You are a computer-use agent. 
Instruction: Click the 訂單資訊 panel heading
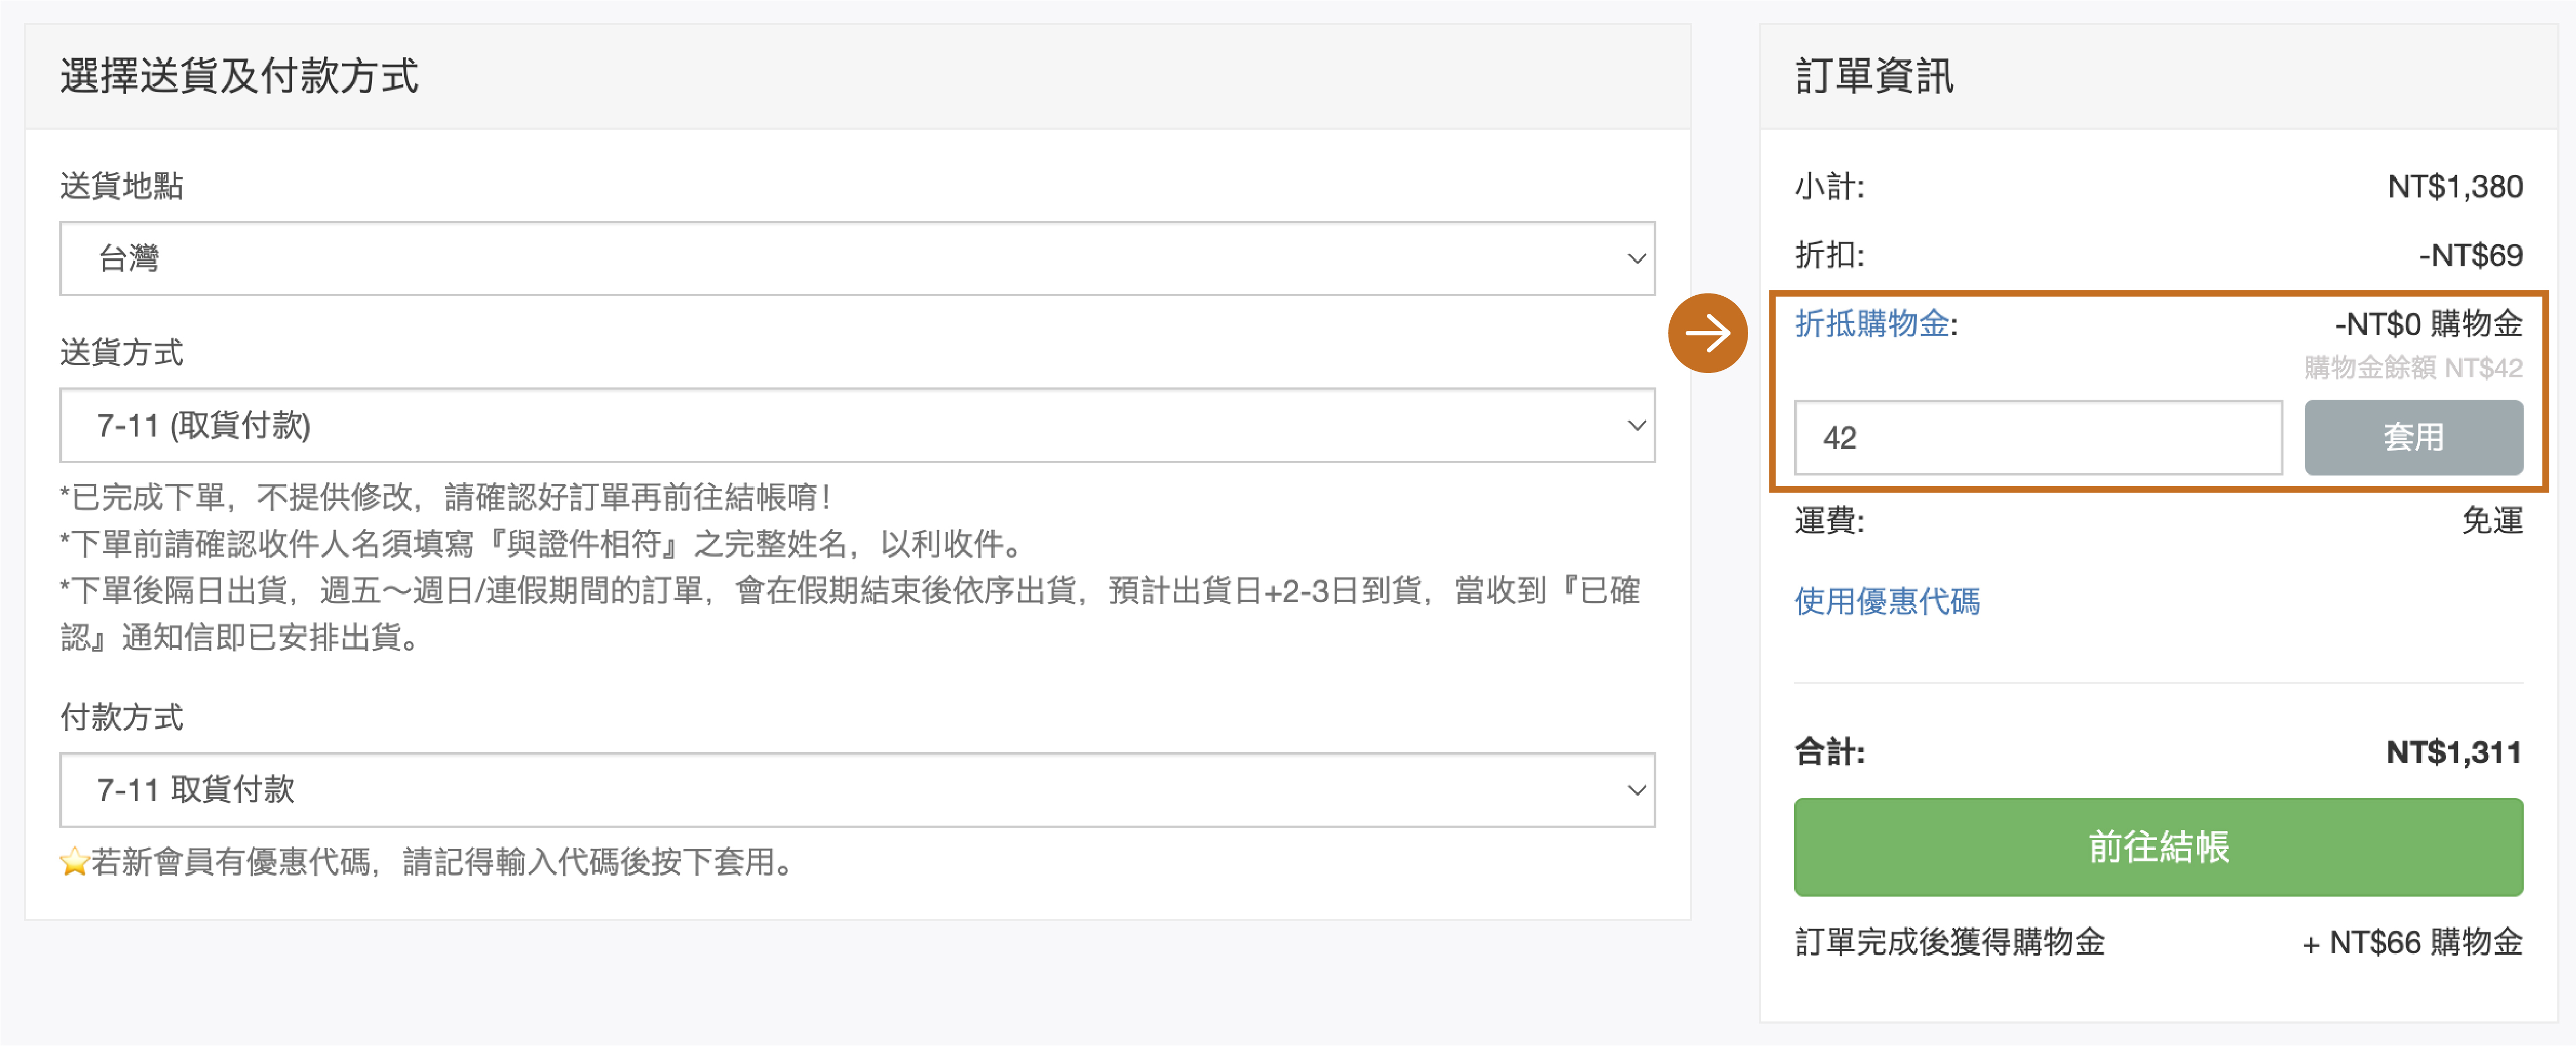[x=1873, y=77]
